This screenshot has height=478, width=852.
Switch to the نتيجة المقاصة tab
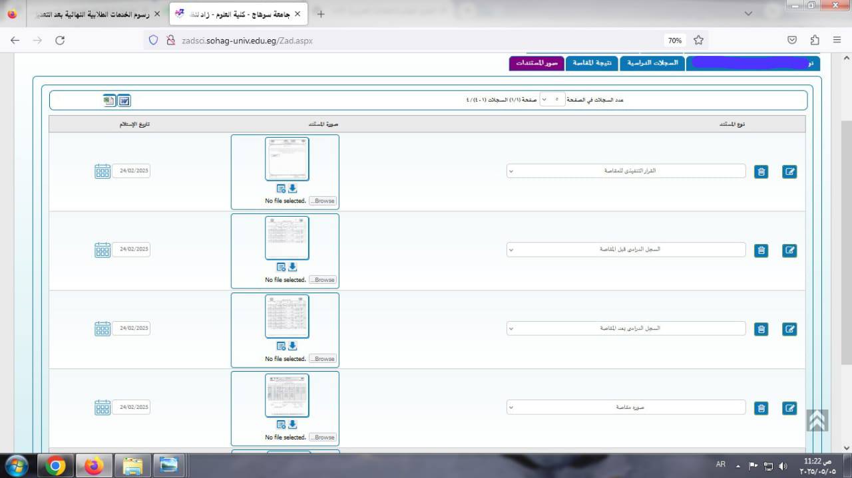point(592,63)
